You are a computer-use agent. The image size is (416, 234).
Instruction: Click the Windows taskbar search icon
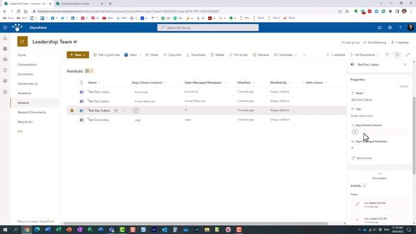(x=16, y=229)
